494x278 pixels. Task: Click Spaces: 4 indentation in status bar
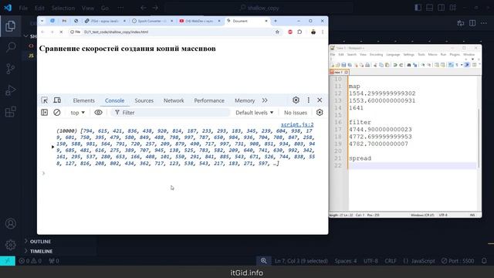346,261
